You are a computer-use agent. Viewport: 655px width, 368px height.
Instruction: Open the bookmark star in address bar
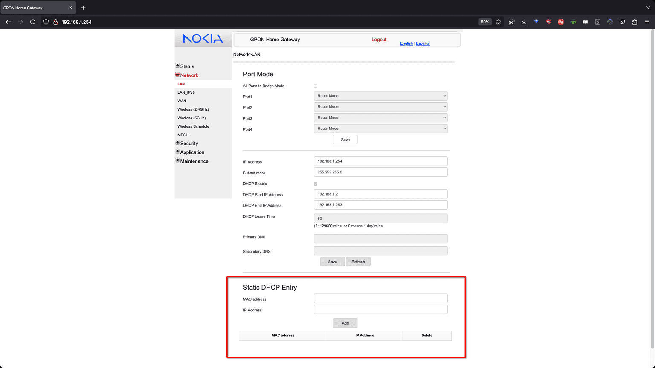click(498, 22)
